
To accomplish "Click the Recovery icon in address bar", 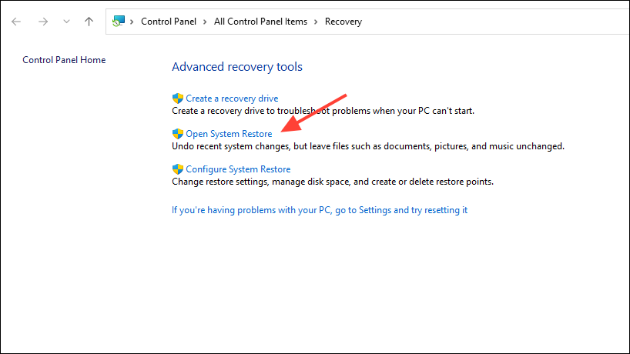I will tap(119, 22).
